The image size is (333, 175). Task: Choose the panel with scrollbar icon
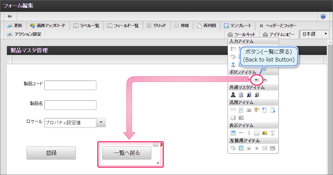[x=233, y=117]
